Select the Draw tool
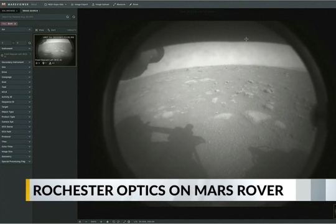336x224 pixels. click(134, 4)
